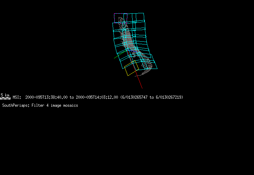Select the magenta dashed footprint frame
254x175 pixels.
click(x=121, y=18)
